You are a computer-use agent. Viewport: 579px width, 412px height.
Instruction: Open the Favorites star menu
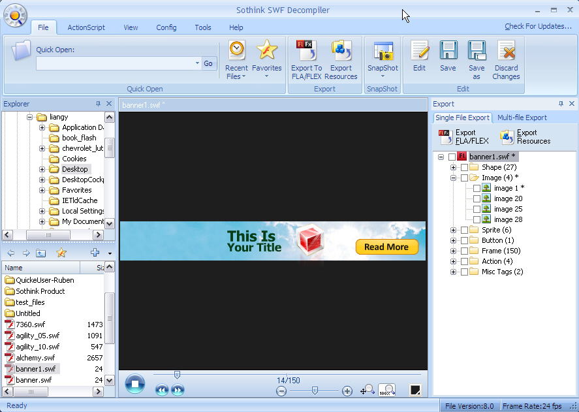[266, 60]
